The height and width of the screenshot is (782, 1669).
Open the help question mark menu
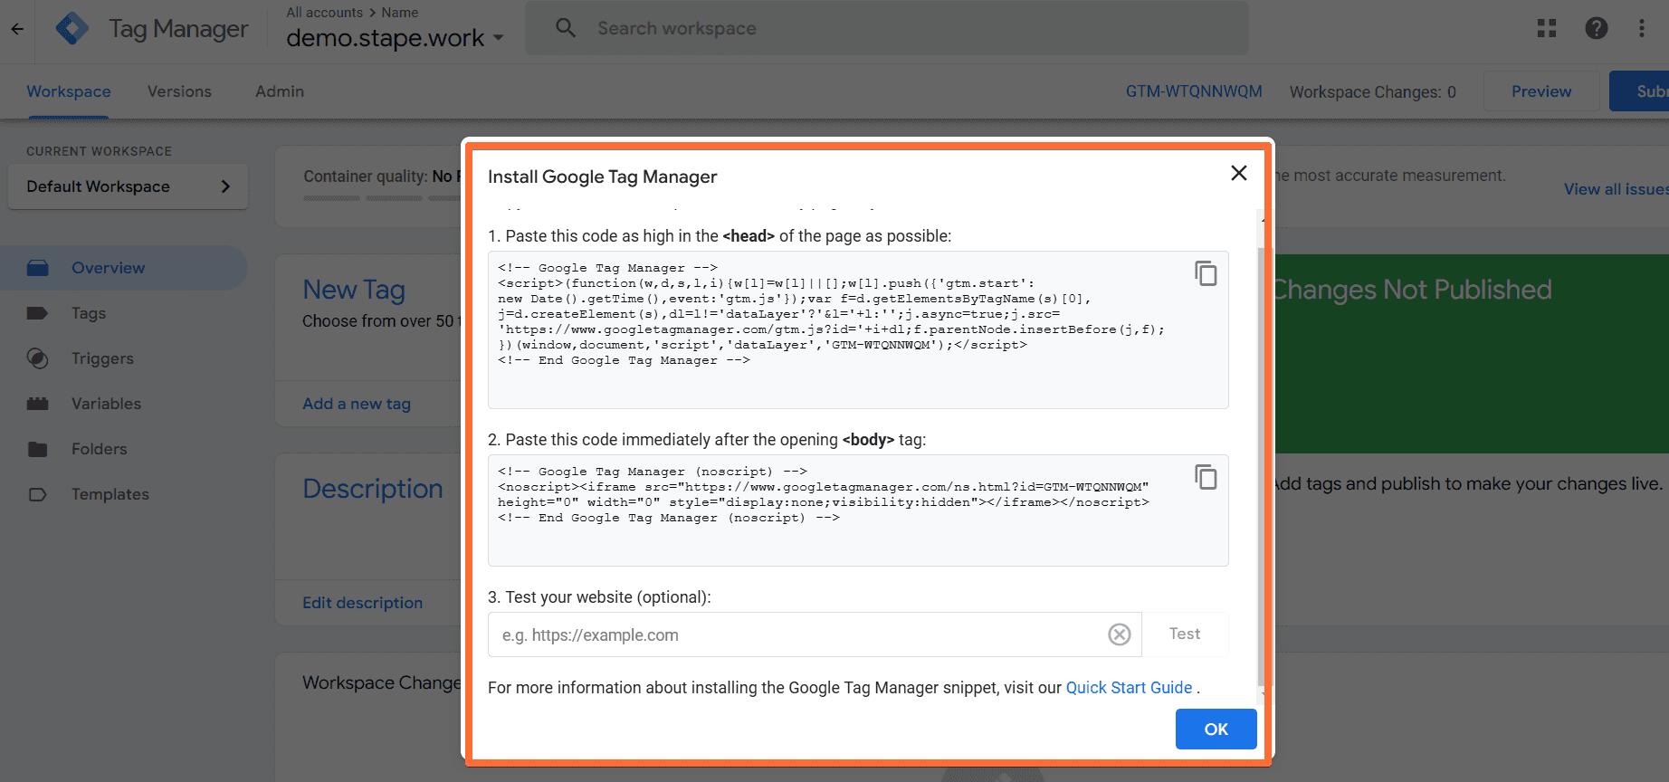coord(1597,28)
